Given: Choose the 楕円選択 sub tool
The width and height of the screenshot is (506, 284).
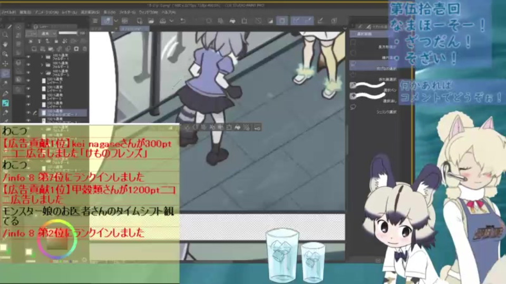Looking at the screenshot, I should tap(374, 55).
